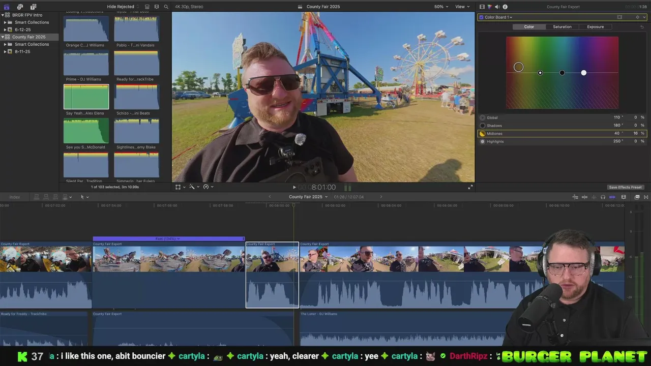651x366 pixels.
Task: Open the retime speedometer menu
Action: [208, 187]
